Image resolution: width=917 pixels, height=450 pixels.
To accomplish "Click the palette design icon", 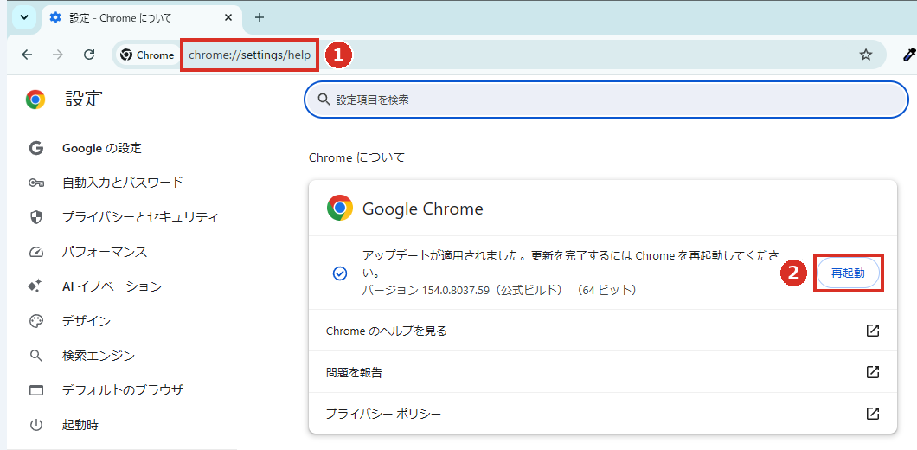I will 35,321.
